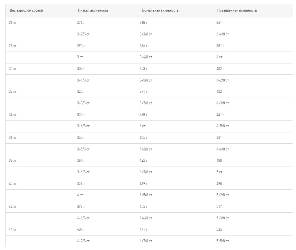Click the 3+1/8 ст cell

point(83,80)
